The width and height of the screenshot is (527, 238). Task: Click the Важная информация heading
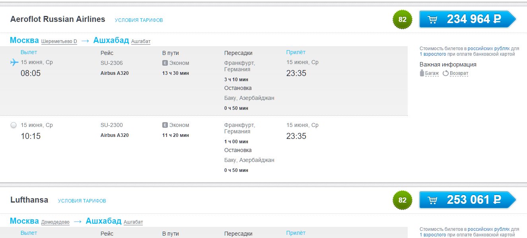448,64
